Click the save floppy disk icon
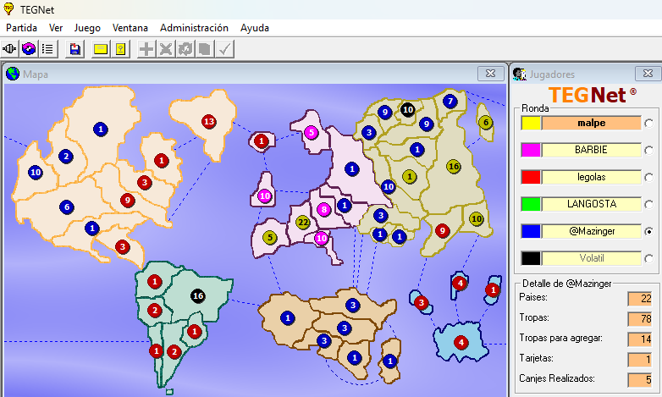The width and height of the screenshot is (662, 397). pyautogui.click(x=75, y=49)
